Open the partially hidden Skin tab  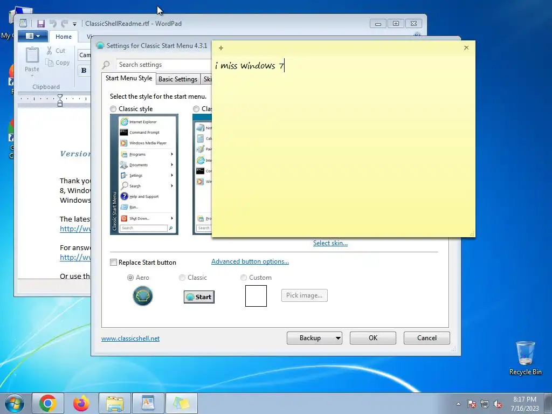click(x=206, y=79)
